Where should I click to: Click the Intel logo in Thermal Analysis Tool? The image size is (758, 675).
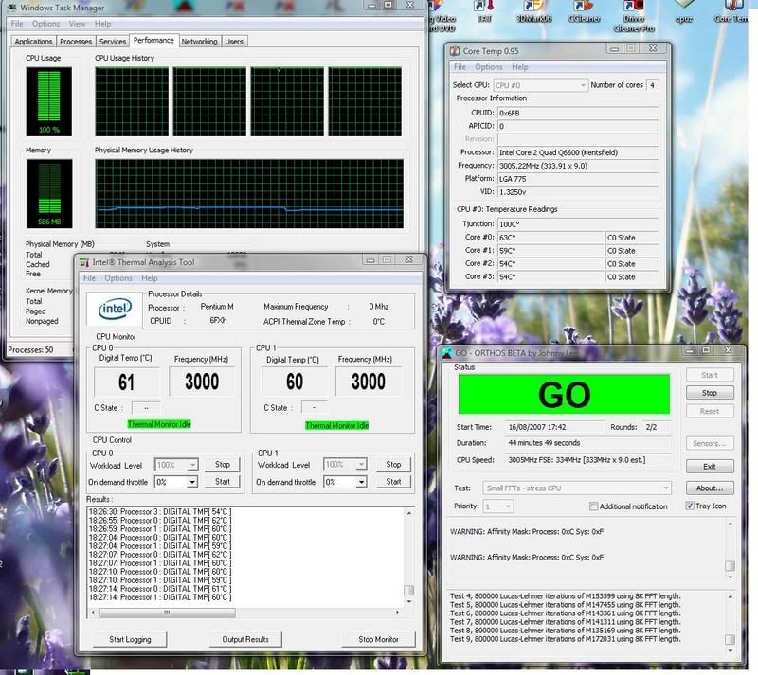[x=115, y=310]
